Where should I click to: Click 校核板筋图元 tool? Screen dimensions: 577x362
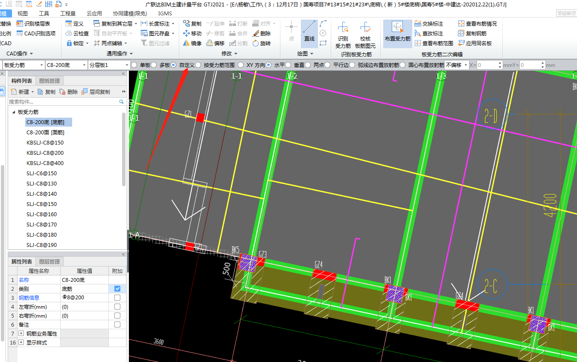click(x=365, y=35)
